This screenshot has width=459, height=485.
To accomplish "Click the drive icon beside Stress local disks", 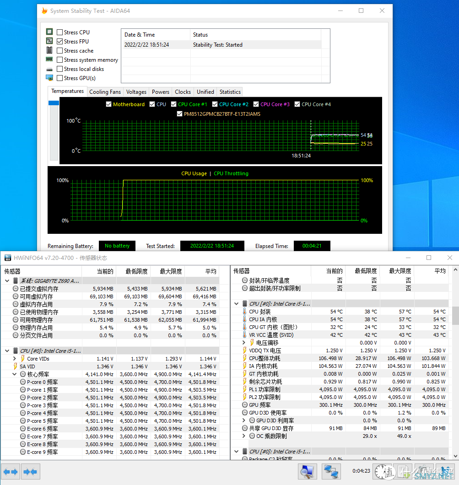I will [49, 69].
